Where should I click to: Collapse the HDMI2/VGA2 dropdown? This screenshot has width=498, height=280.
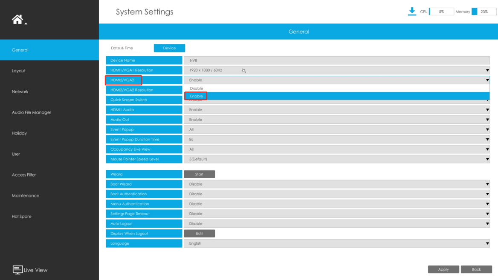pos(337,80)
